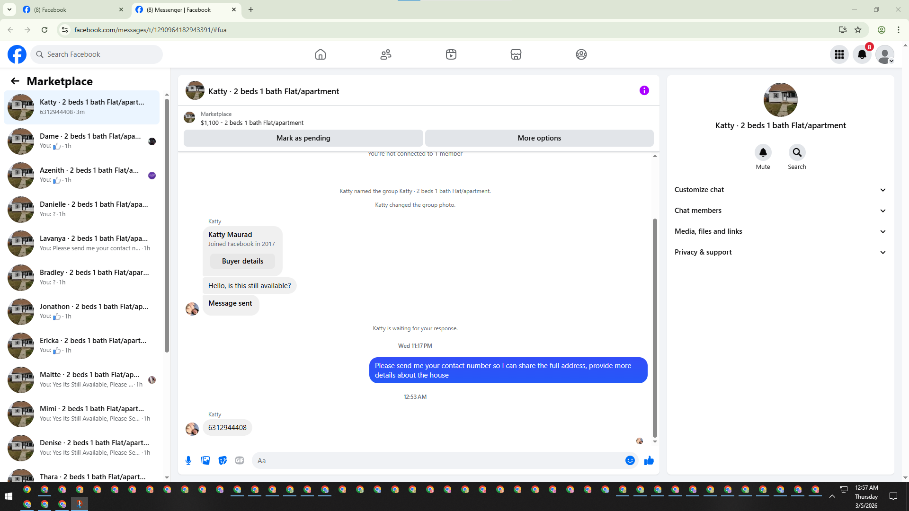Viewport: 909px width, 511px height.
Task: View site information icon in address bar
Action: pos(65,30)
